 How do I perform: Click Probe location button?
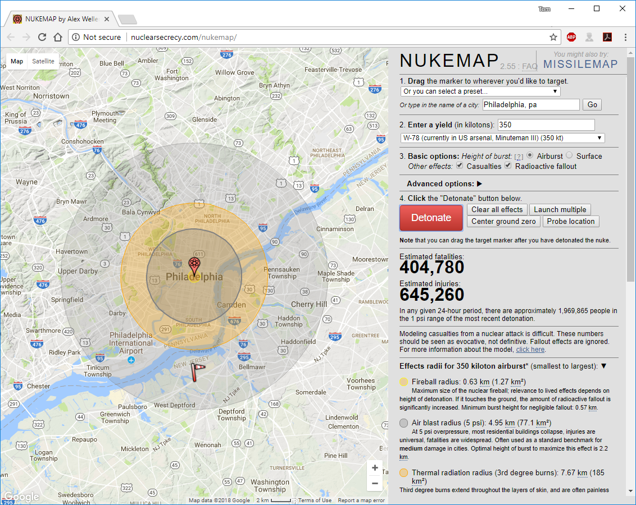(x=571, y=222)
